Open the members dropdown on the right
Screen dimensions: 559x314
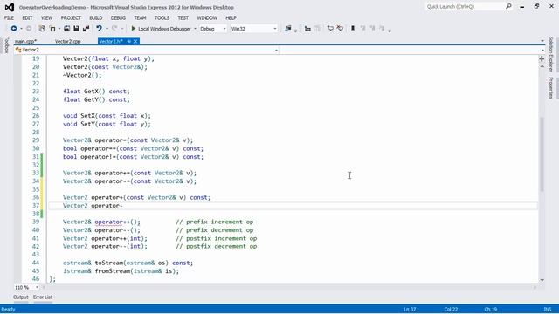[x=542, y=51]
